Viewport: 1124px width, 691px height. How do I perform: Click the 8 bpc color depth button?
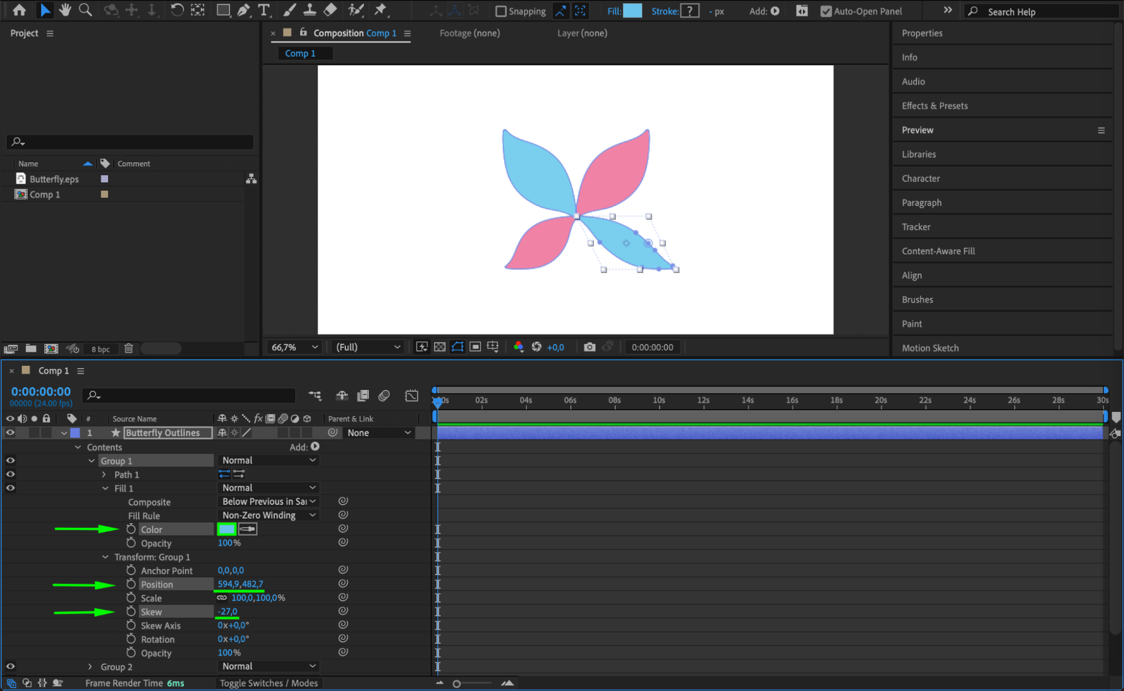pos(101,349)
